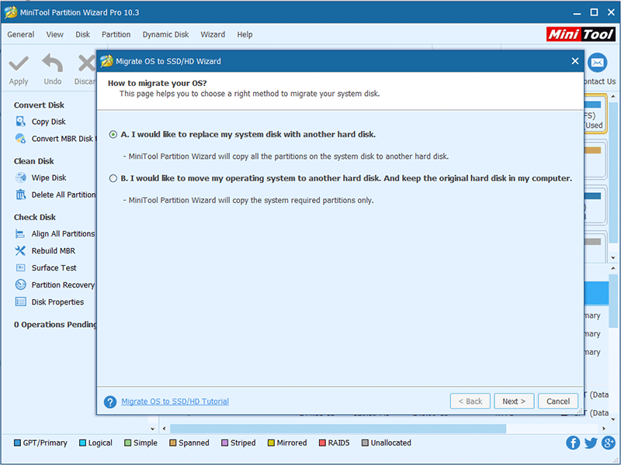Click the Striped legend color swatch

[x=224, y=443]
